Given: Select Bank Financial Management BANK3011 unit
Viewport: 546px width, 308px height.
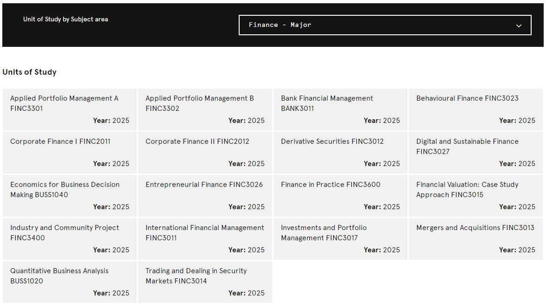Looking at the screenshot, I should point(340,109).
